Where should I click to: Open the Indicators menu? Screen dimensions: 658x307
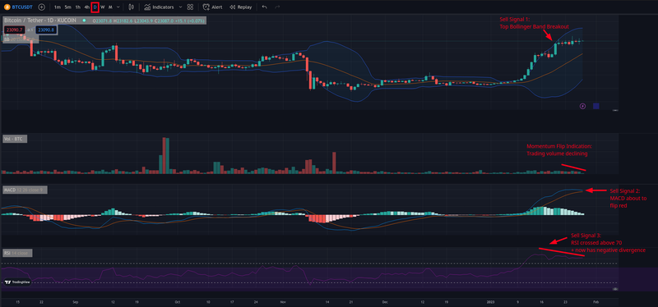(159, 7)
